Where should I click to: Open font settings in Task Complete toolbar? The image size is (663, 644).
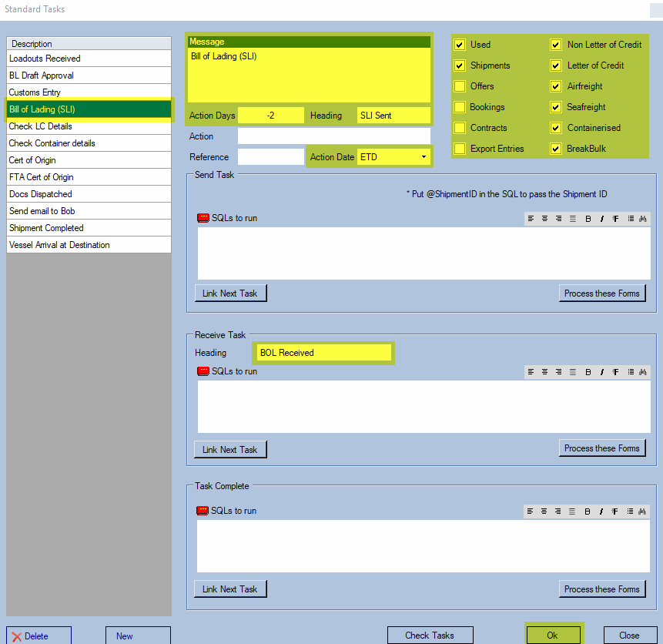coord(614,511)
